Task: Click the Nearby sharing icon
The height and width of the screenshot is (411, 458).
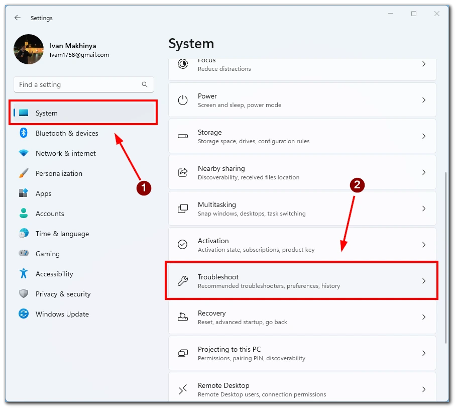Action: (x=183, y=172)
